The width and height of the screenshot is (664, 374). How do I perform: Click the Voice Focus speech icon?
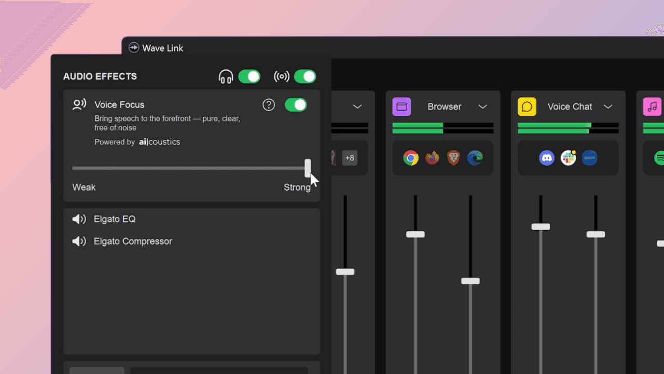pos(79,105)
